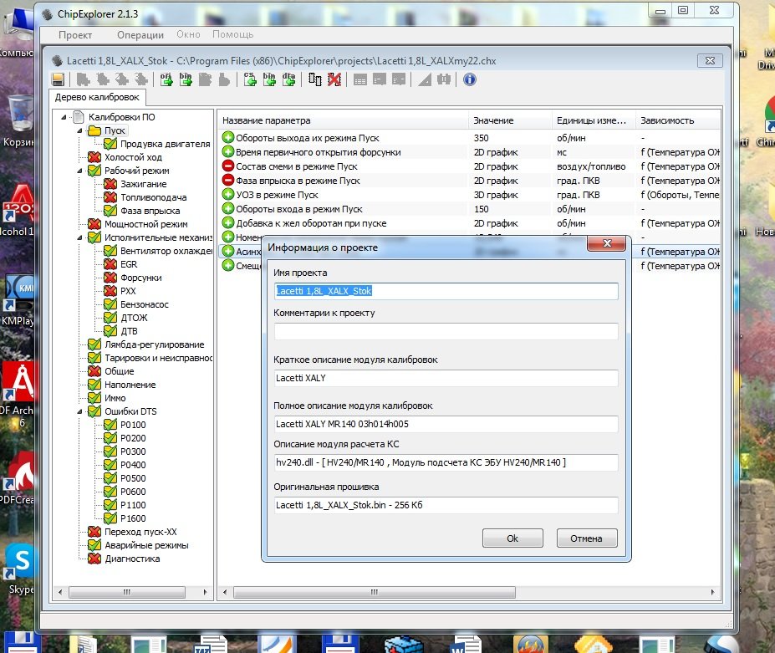
Task: Open the 'Операции' menu
Action: pyautogui.click(x=140, y=35)
